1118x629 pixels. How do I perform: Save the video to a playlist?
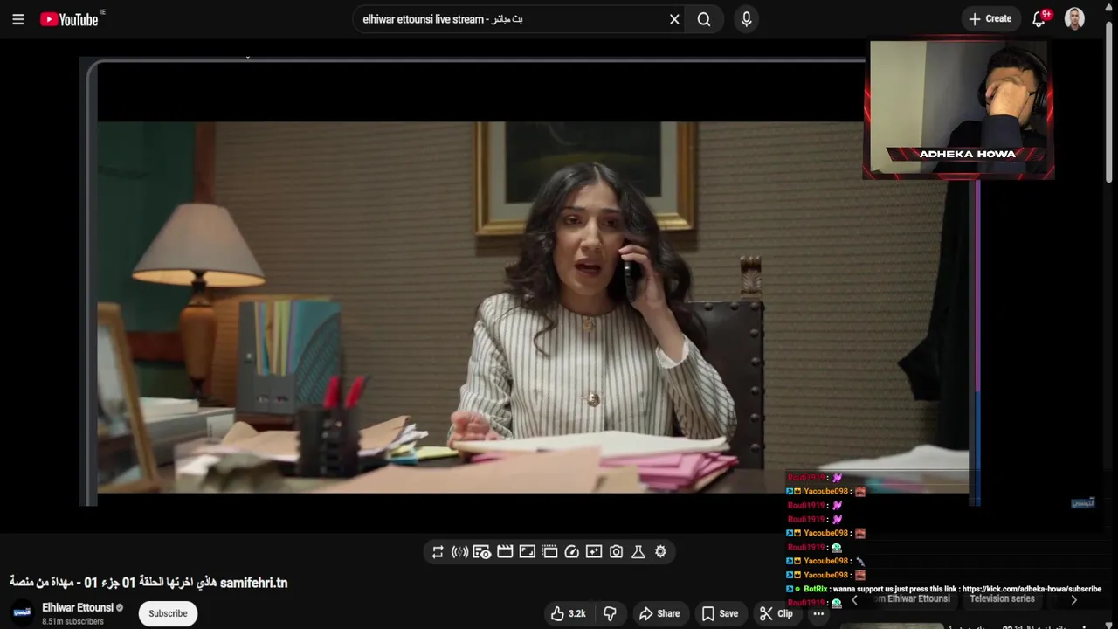point(721,613)
